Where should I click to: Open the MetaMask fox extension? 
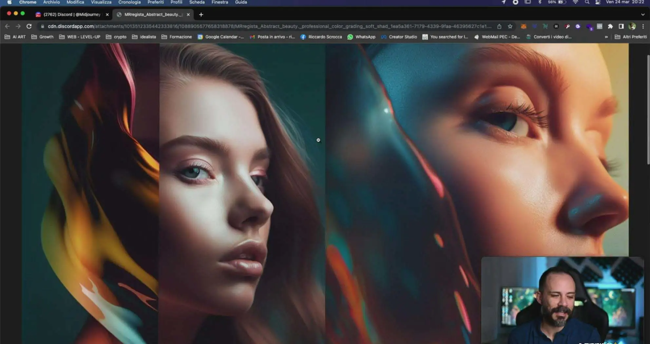coord(524,26)
